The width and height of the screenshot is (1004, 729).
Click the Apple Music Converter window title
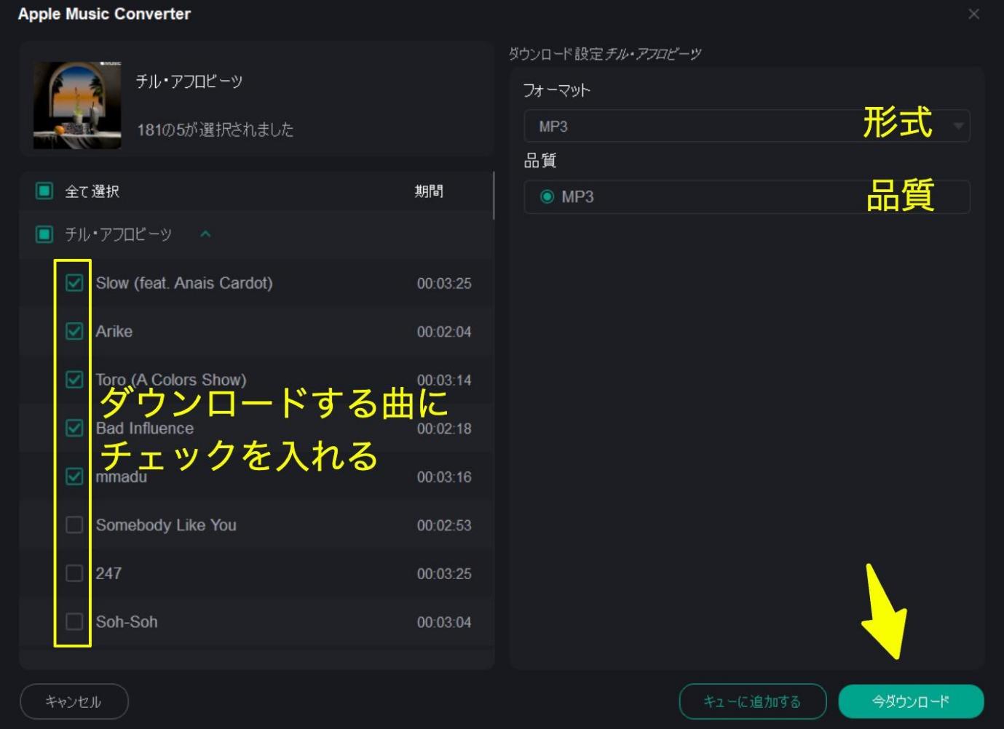104,14
